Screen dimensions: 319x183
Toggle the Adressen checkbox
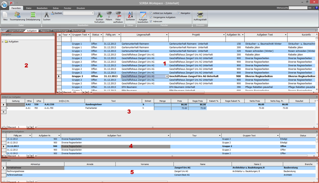pos(151,21)
